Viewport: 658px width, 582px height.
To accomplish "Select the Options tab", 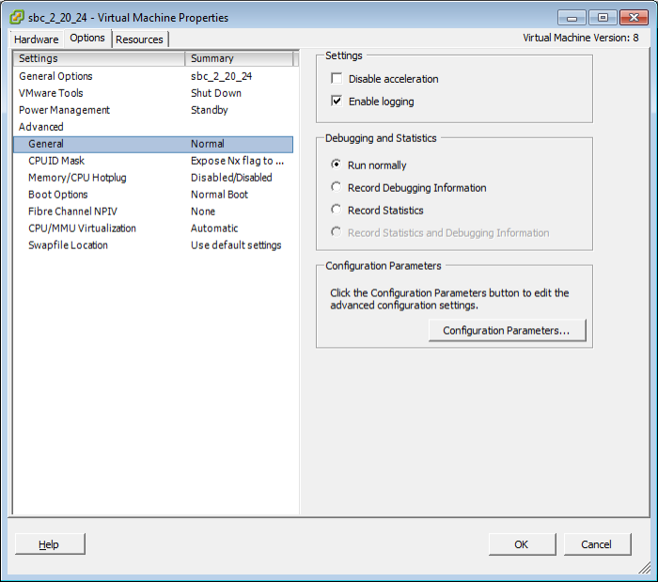I will click(87, 39).
